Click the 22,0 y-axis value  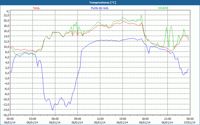click(x=7, y=15)
